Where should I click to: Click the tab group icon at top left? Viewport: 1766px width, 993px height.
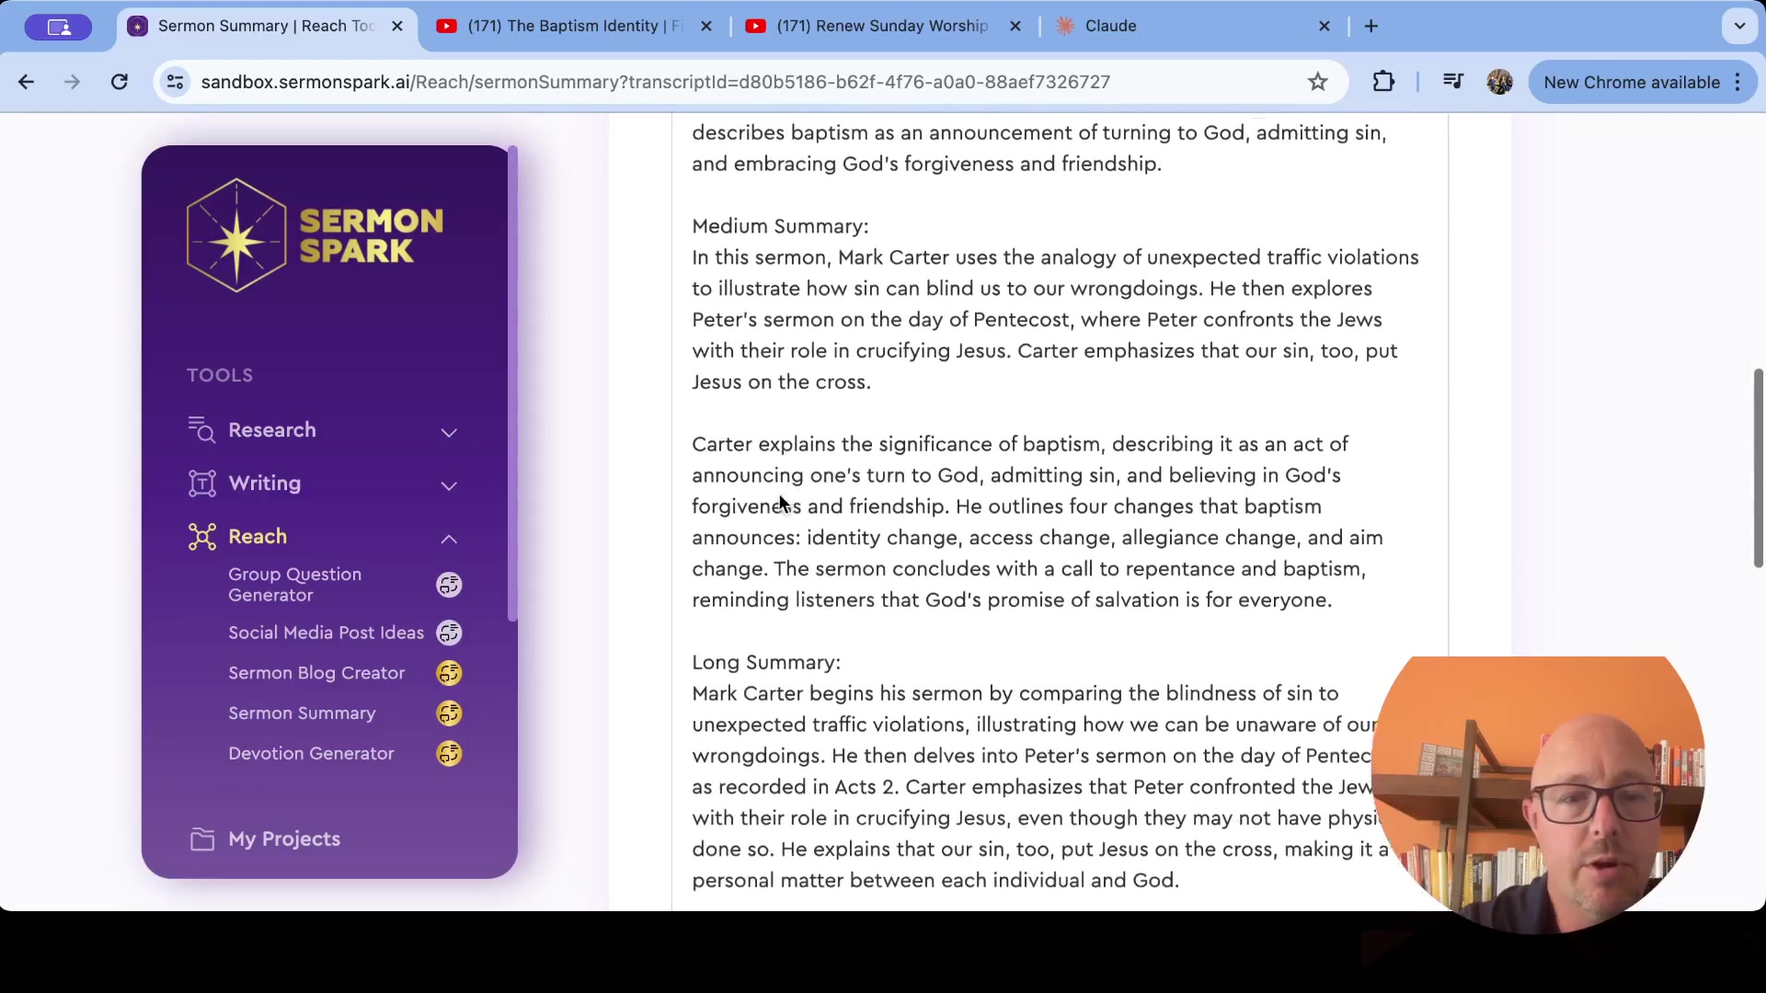point(59,27)
